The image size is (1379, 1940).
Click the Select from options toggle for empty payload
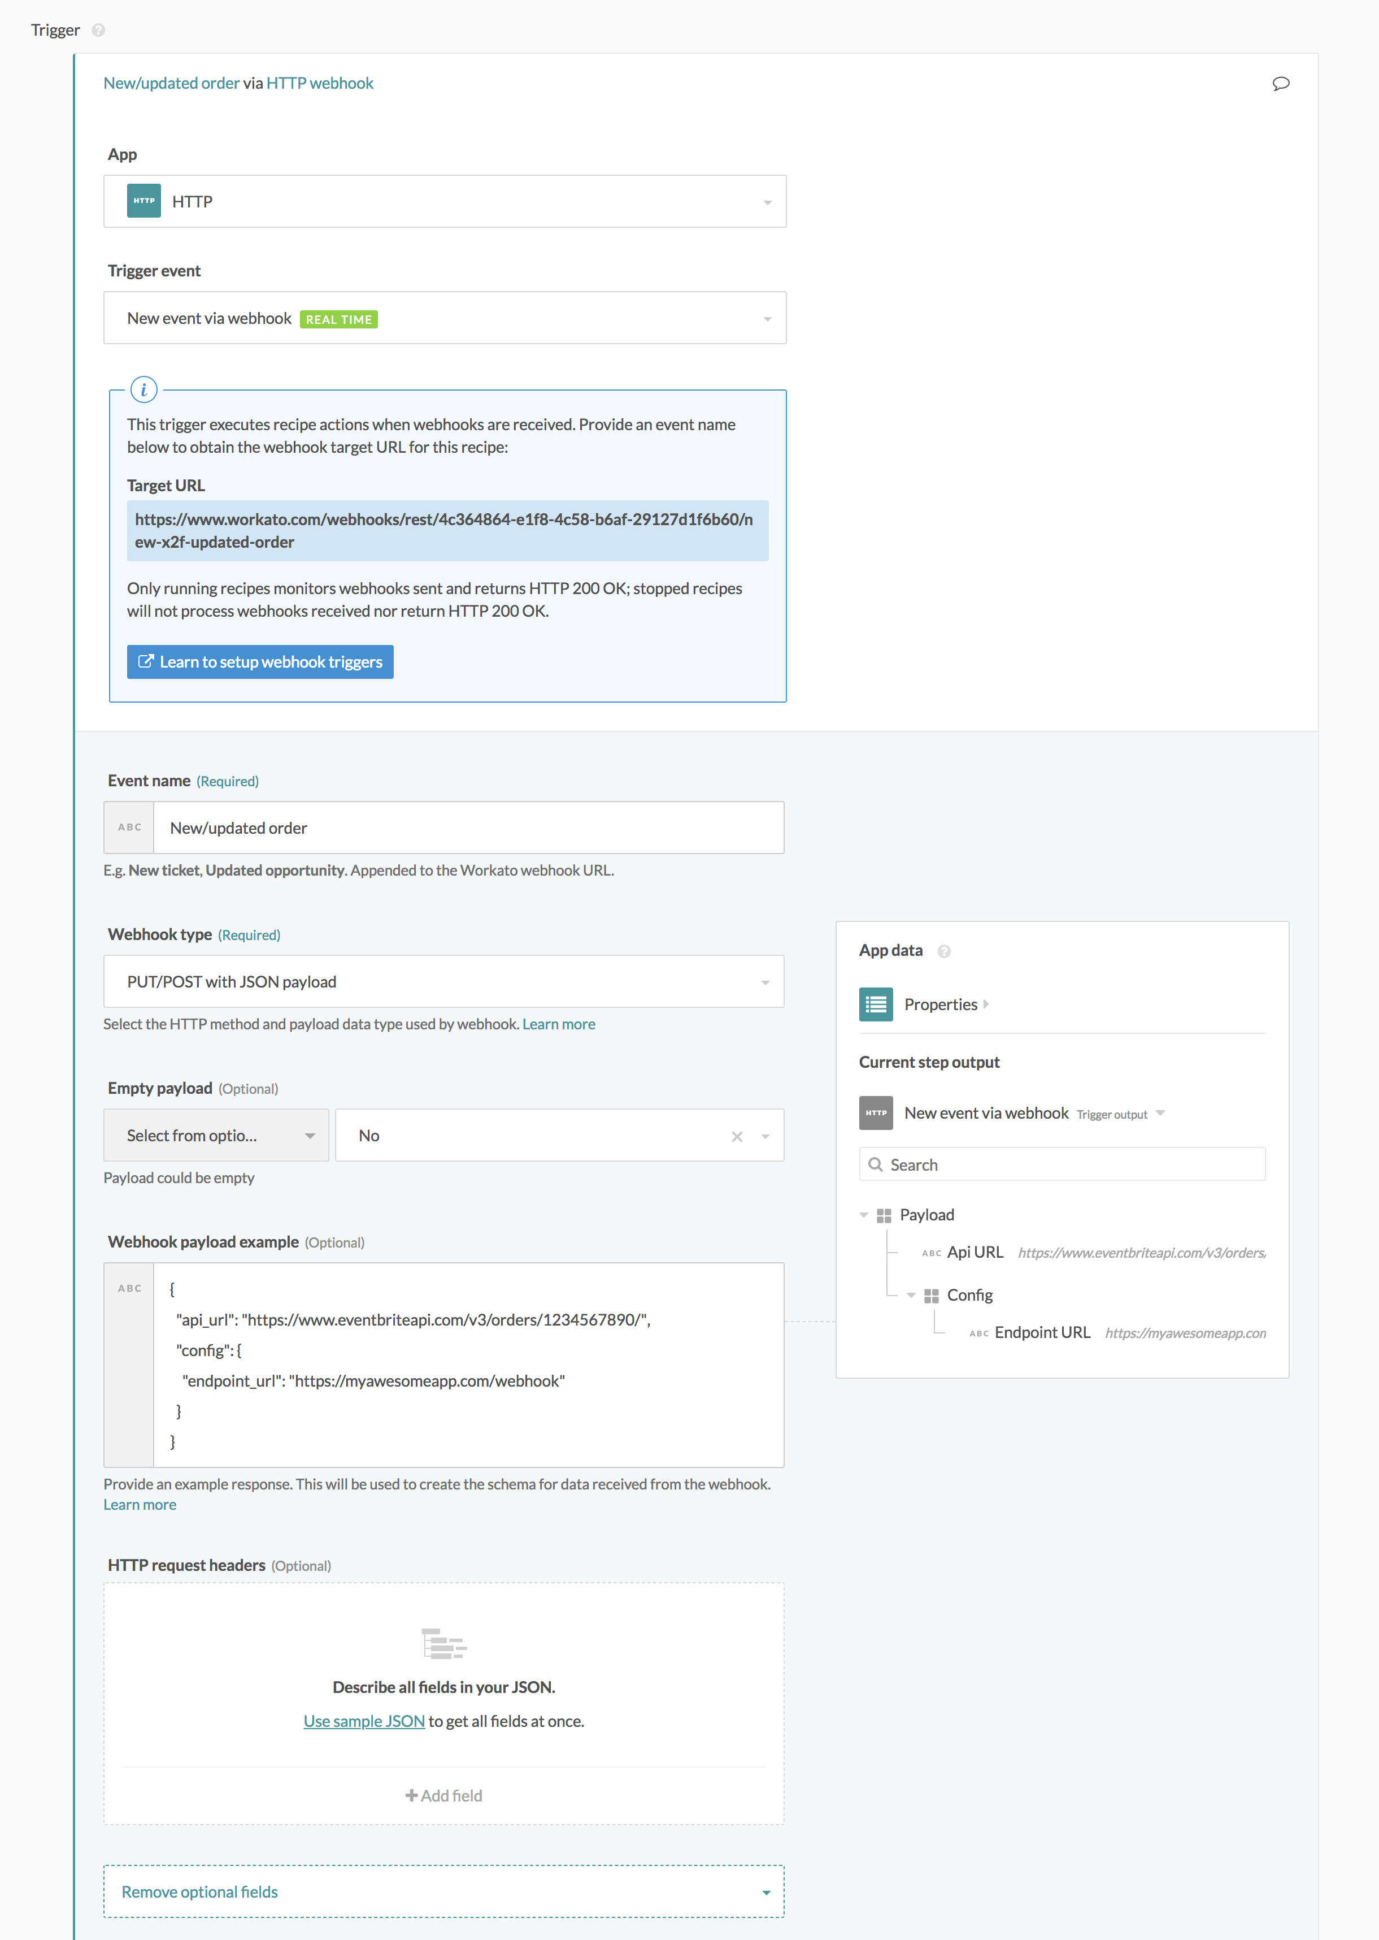tap(215, 1135)
